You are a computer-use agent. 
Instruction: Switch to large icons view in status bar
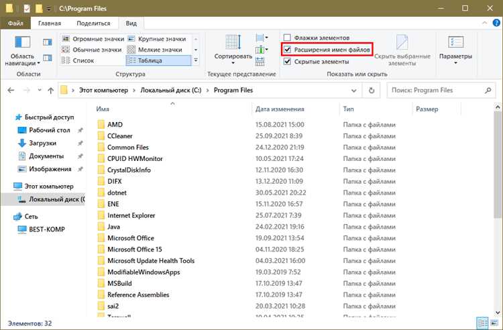[x=495, y=323]
